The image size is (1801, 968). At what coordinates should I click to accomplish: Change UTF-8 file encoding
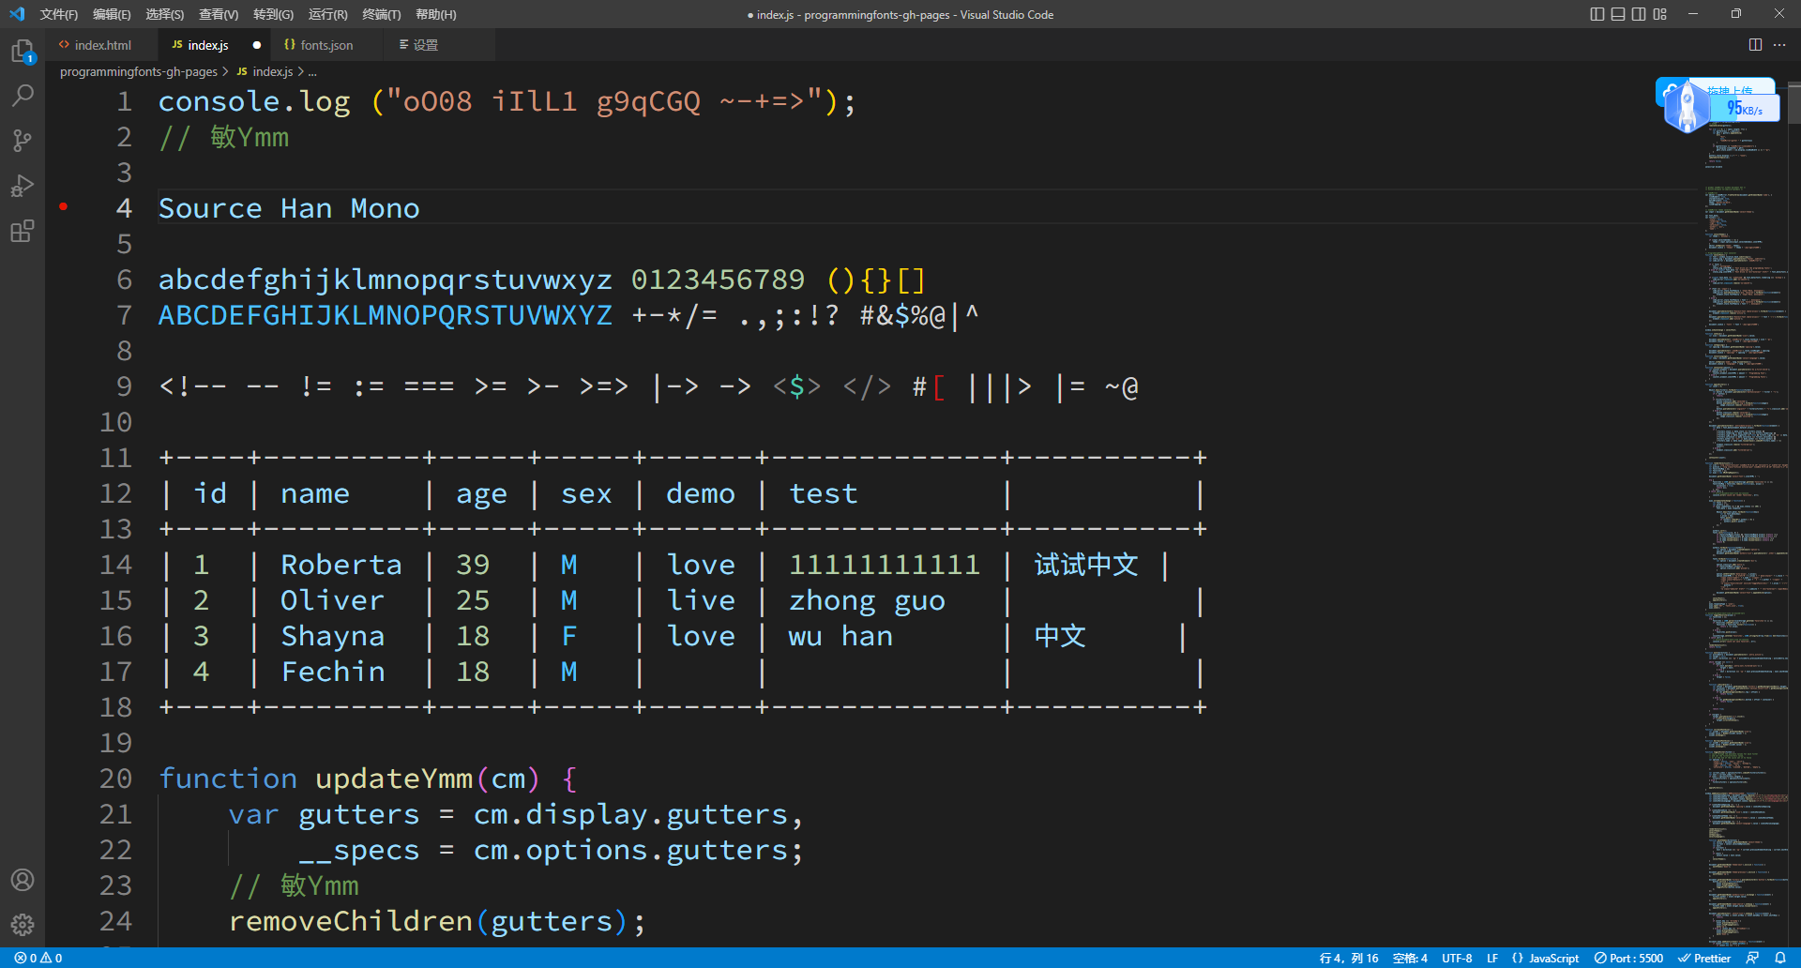pos(1457,958)
